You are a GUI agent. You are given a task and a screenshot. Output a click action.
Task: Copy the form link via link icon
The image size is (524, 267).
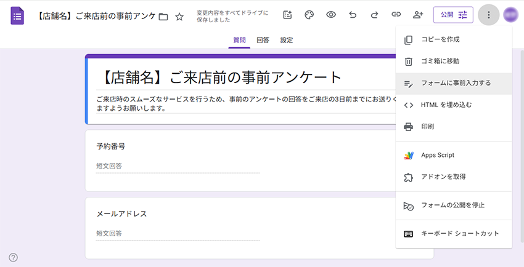pyautogui.click(x=396, y=15)
